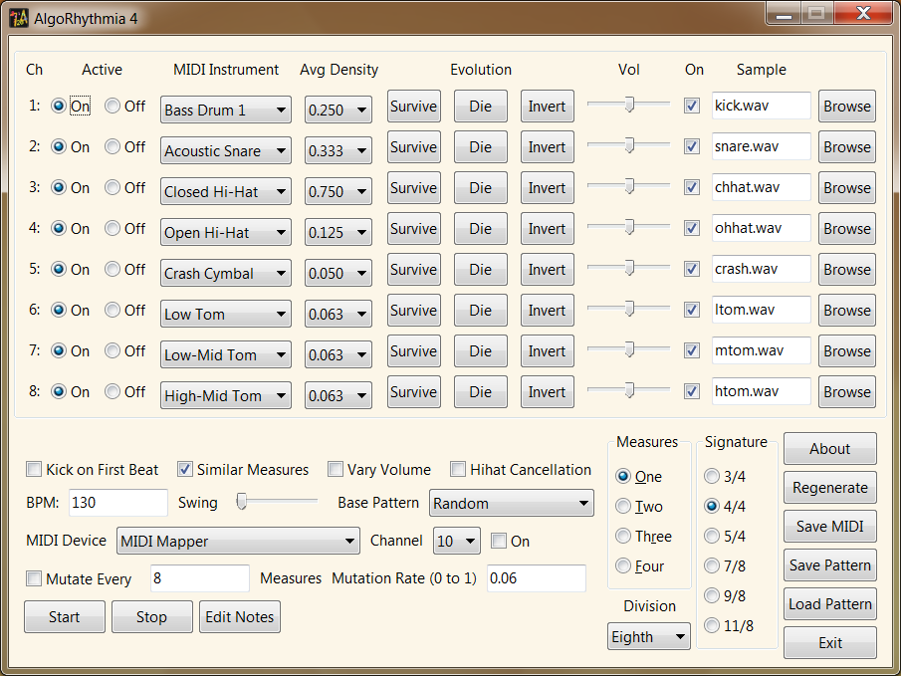
Task: Open channel 2 density 0.333 dropdown
Action: click(x=338, y=150)
